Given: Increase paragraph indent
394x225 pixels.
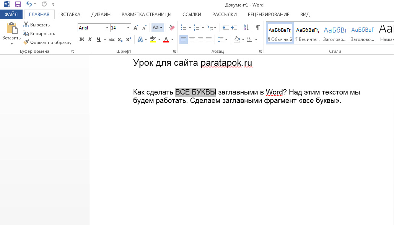Looking at the screenshot, I should pyautogui.click(x=234, y=28).
